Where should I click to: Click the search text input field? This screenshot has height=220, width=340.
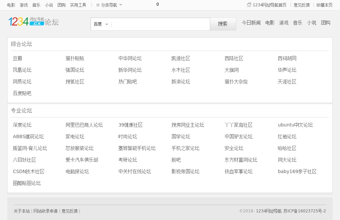(x=161, y=24)
